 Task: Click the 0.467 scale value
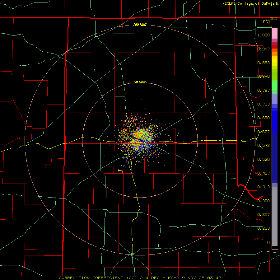[x=264, y=173]
